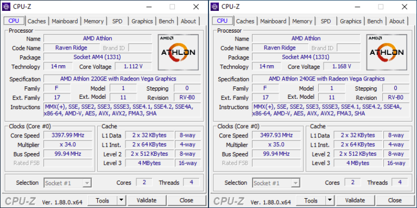Open Caches tab in right CPU-Z window
417x208 pixels.
245,21
